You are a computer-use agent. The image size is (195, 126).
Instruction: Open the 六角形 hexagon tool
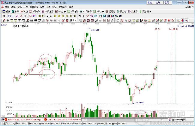click(x=133, y=12)
